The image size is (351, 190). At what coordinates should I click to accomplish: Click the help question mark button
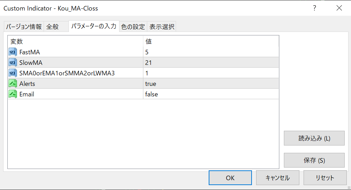click(314, 8)
